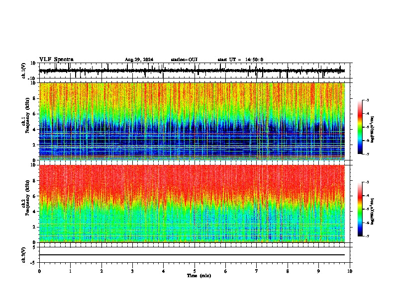The image size is (394, 304).
Task: Click the ch.2 color scale bar
Action: click(360, 209)
